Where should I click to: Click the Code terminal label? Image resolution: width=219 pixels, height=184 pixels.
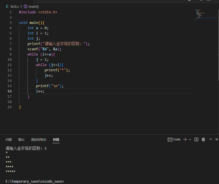point(177,140)
